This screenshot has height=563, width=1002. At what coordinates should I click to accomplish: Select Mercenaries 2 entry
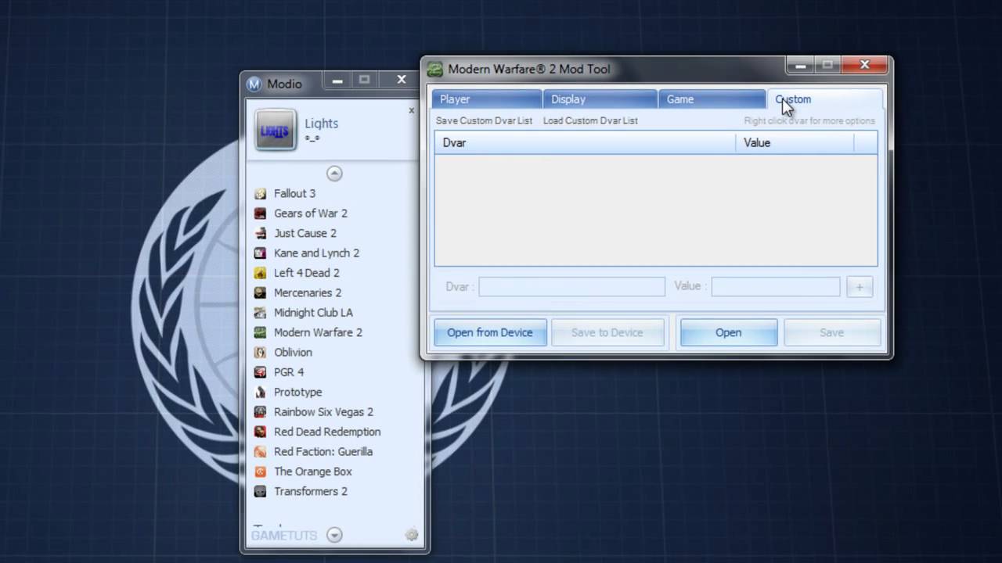pyautogui.click(x=308, y=292)
